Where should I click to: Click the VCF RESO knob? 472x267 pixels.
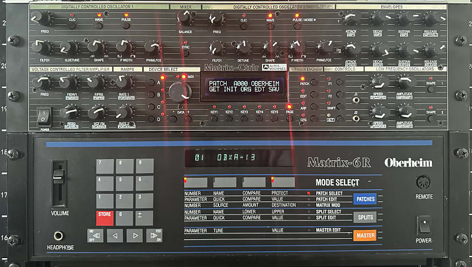70,112
